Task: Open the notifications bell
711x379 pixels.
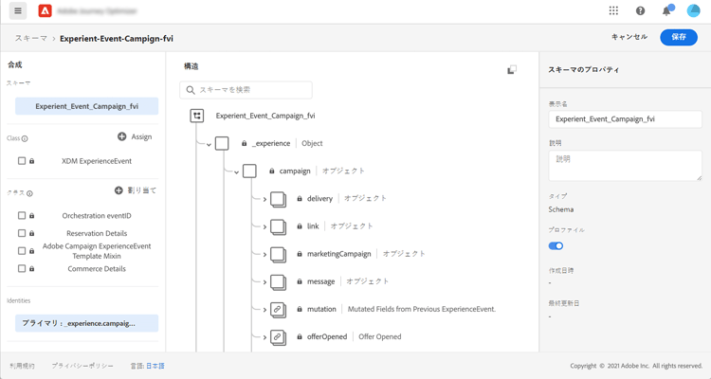Action: coord(666,11)
